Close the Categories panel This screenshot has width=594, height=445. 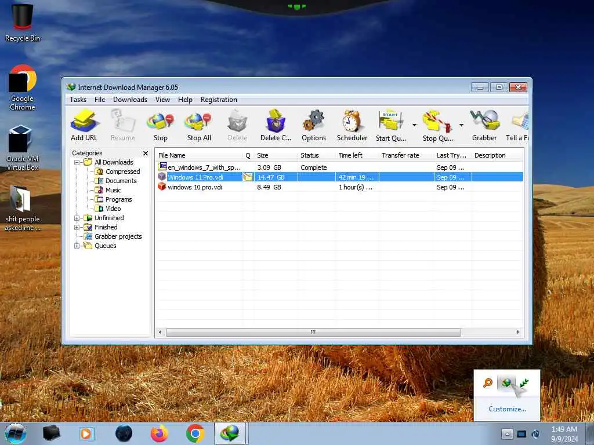point(146,153)
